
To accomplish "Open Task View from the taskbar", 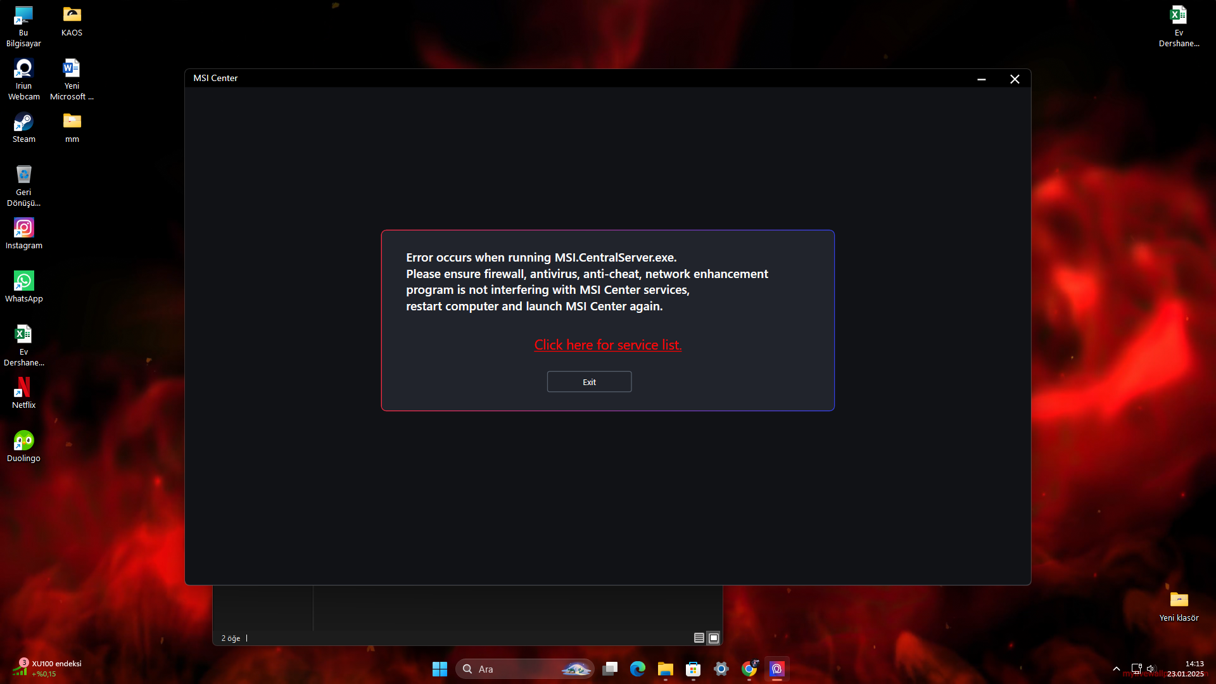I will 610,669.
